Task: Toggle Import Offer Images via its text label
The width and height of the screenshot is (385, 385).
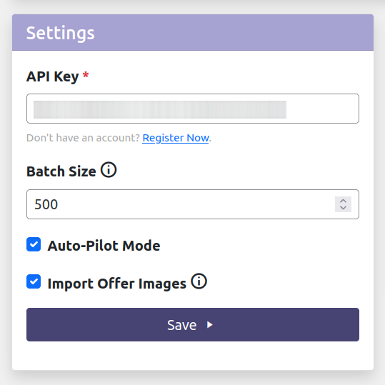Action: click(x=117, y=284)
